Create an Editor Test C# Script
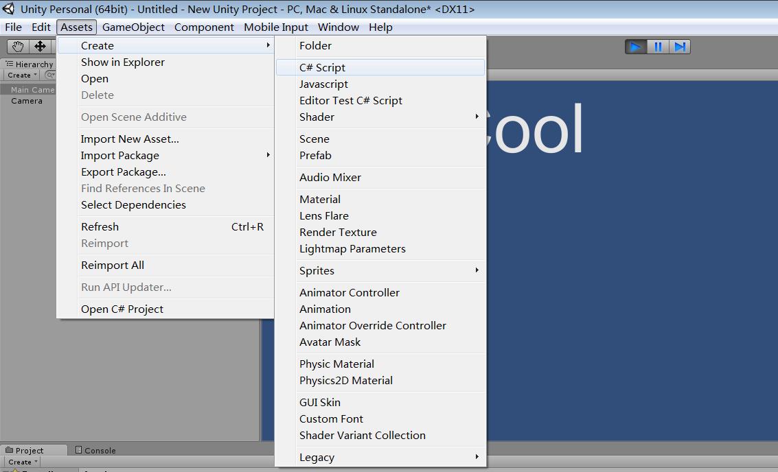Image resolution: width=778 pixels, height=472 pixels. 380,100
